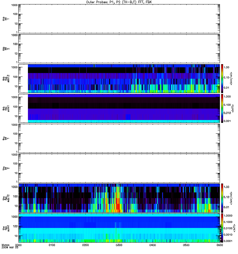Click the thb edc12 mV/m color bar
The height and width of the screenshot is (254, 238).
click(x=222, y=78)
